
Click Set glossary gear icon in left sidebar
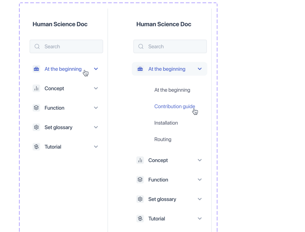(36, 127)
